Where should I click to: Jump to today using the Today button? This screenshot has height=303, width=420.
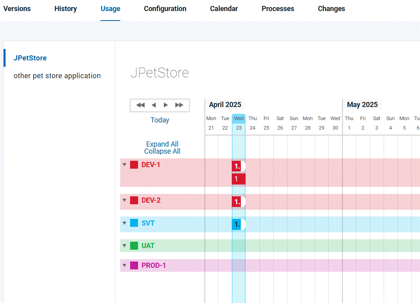pos(160,120)
